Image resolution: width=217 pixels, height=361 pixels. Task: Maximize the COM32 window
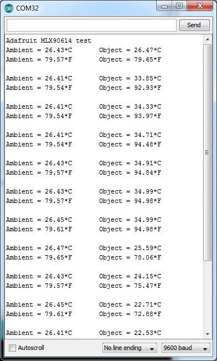(x=179, y=6)
